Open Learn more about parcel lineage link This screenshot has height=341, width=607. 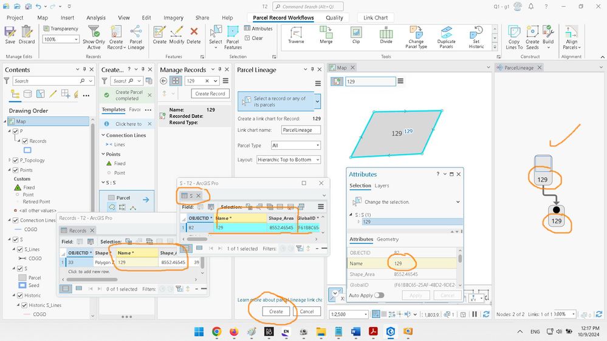pyautogui.click(x=279, y=300)
